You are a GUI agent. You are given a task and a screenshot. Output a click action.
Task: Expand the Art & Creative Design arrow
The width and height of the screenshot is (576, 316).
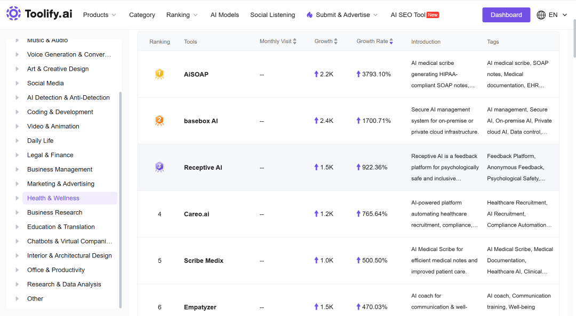click(17, 69)
